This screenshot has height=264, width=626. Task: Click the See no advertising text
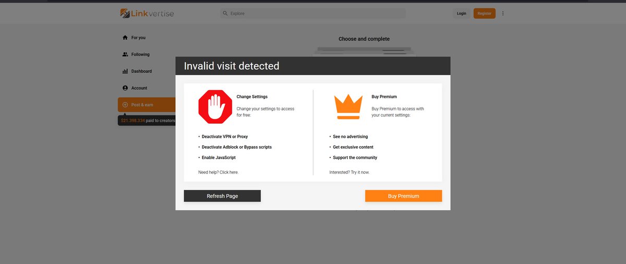click(x=351, y=137)
